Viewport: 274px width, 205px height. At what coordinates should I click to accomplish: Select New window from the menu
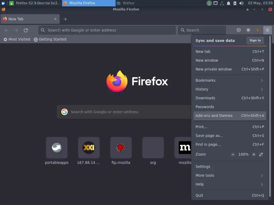tap(230, 60)
